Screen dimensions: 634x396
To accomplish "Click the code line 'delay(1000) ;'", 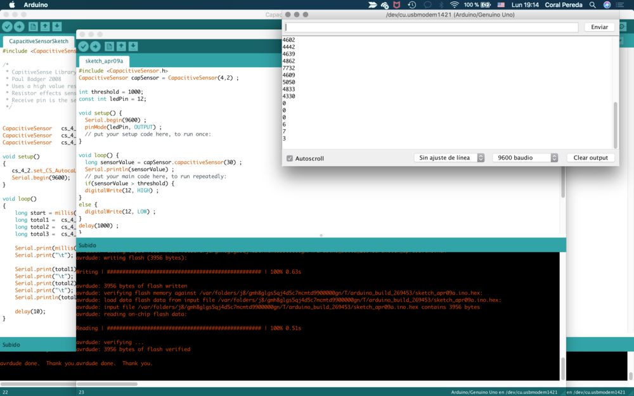I will 99,226.
